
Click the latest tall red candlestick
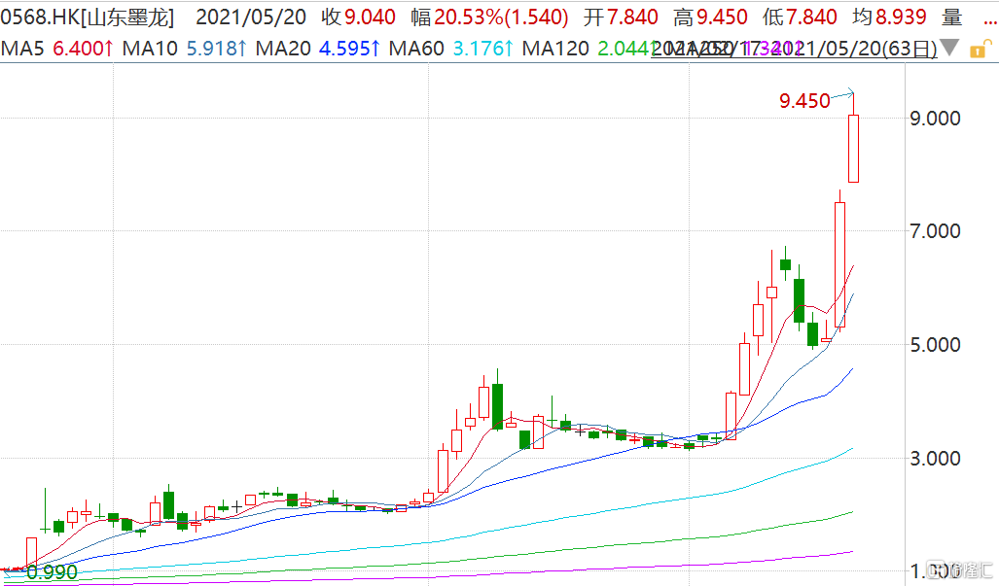(853, 148)
